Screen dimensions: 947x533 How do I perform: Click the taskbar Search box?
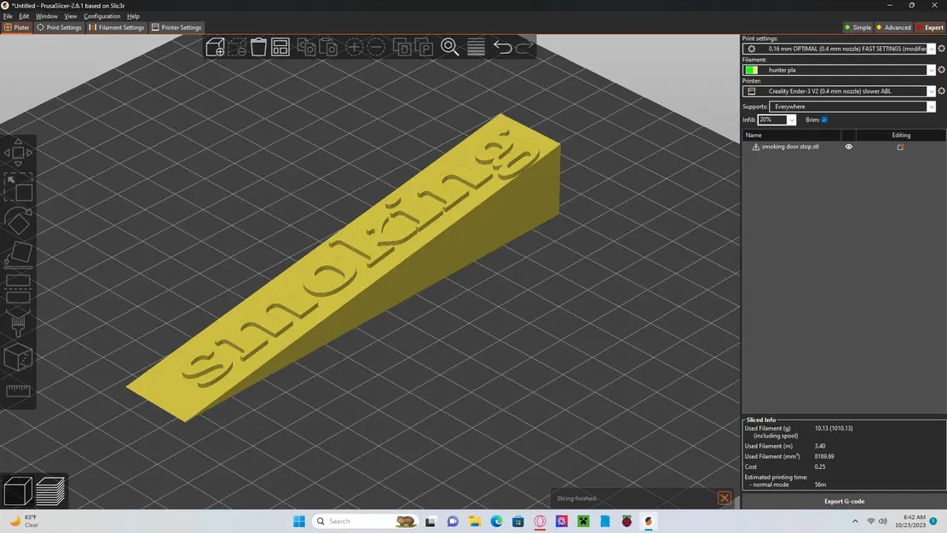366,521
